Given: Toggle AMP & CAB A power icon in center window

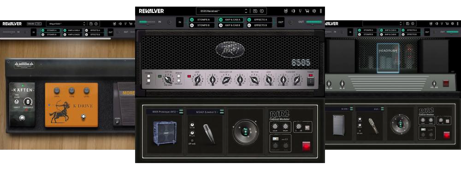Looking at the screenshot, I should (221, 20).
